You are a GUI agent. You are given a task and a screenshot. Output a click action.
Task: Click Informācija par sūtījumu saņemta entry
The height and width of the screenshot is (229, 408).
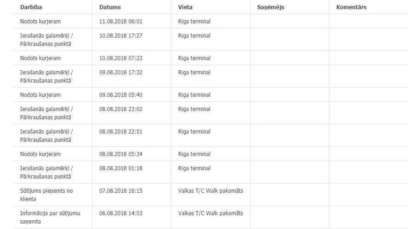[x=50, y=218]
